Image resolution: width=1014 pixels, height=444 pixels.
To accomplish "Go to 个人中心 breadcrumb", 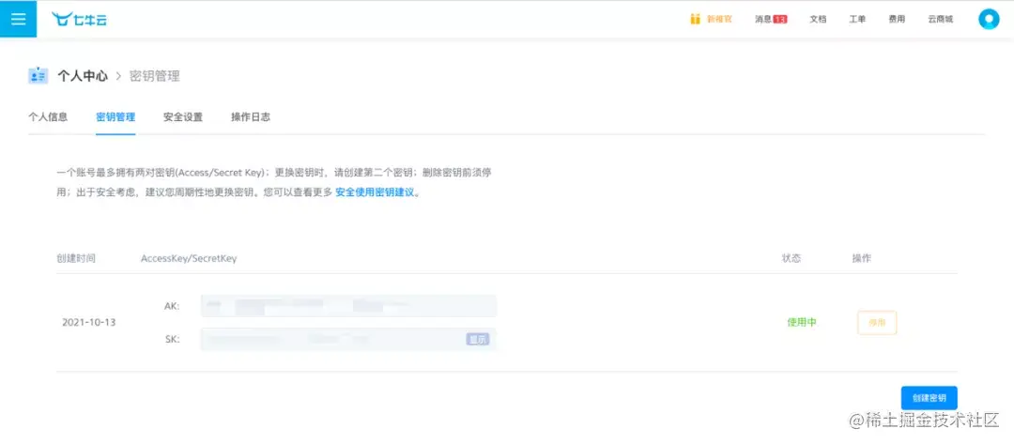I will click(x=83, y=76).
